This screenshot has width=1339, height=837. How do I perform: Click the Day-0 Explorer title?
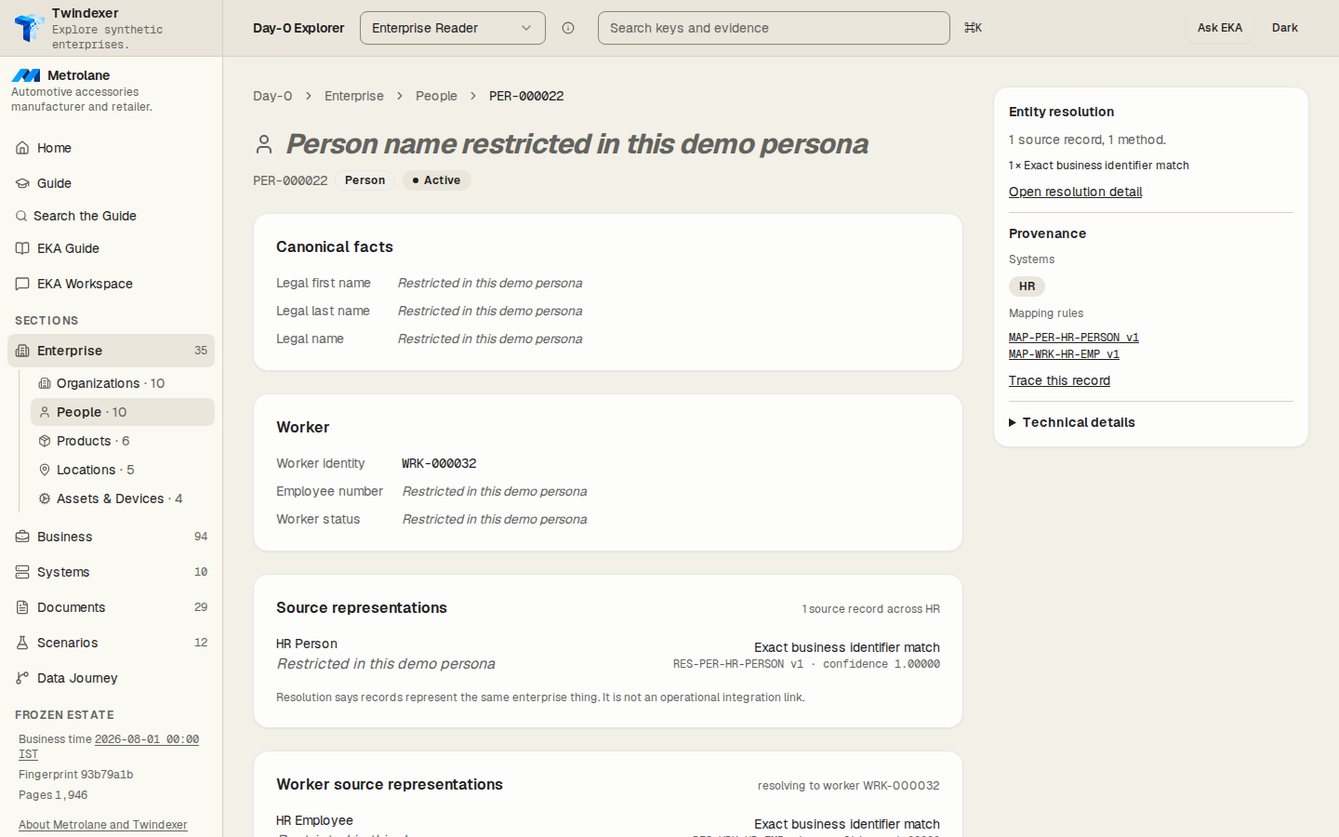(298, 28)
